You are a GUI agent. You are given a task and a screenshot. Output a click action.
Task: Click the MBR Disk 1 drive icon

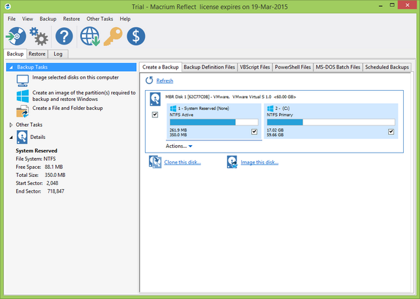point(155,99)
